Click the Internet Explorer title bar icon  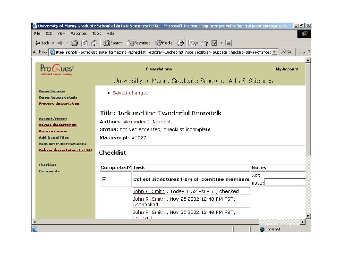[34, 26]
